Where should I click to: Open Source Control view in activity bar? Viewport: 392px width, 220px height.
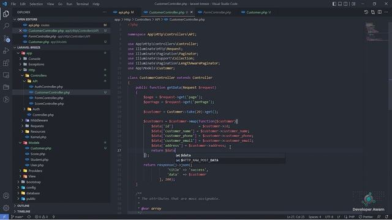pyautogui.click(x=6, y=38)
